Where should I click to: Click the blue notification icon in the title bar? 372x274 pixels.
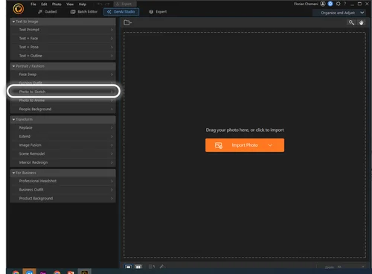330,4
